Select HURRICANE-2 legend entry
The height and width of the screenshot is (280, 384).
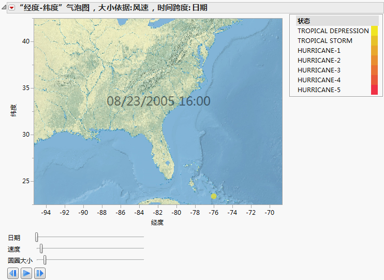click(319, 61)
